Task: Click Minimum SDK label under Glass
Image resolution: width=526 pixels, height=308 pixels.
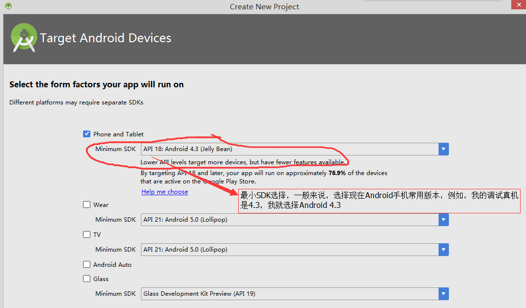Action: (x=115, y=294)
